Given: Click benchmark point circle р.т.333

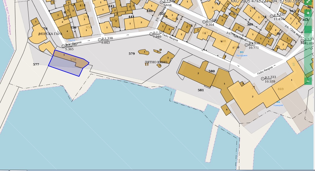Looking at the screenshot, I should tap(263, 79).
